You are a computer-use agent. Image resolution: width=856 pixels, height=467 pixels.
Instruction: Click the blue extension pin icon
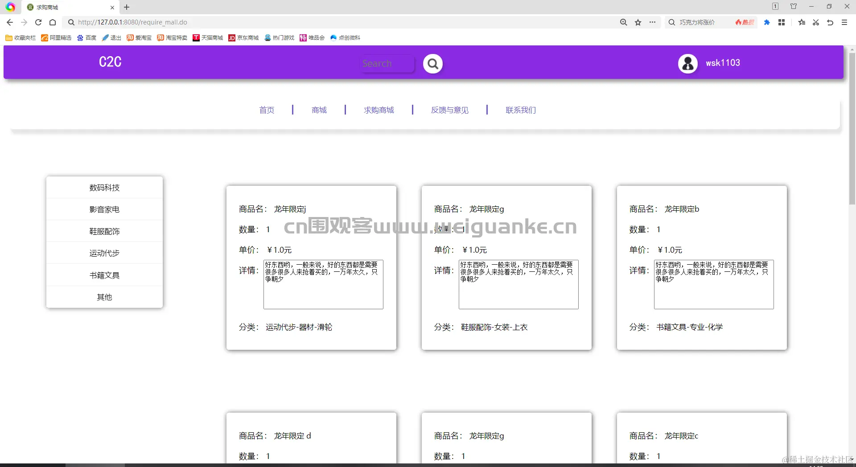click(767, 22)
